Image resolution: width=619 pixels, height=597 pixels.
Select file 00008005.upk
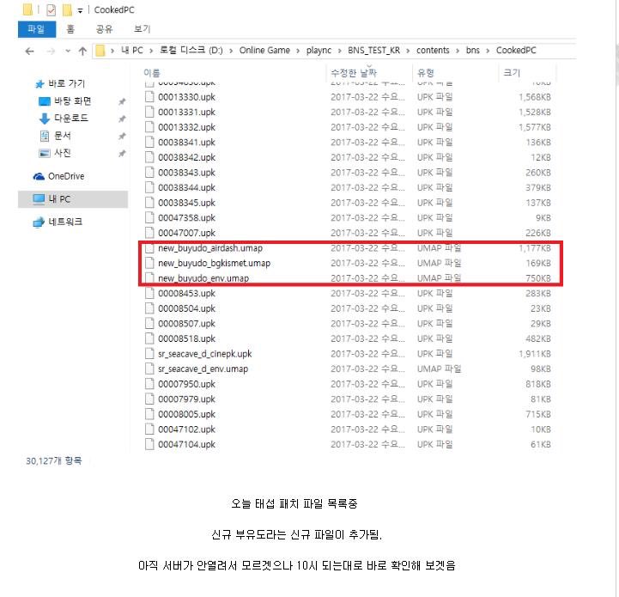click(186, 414)
